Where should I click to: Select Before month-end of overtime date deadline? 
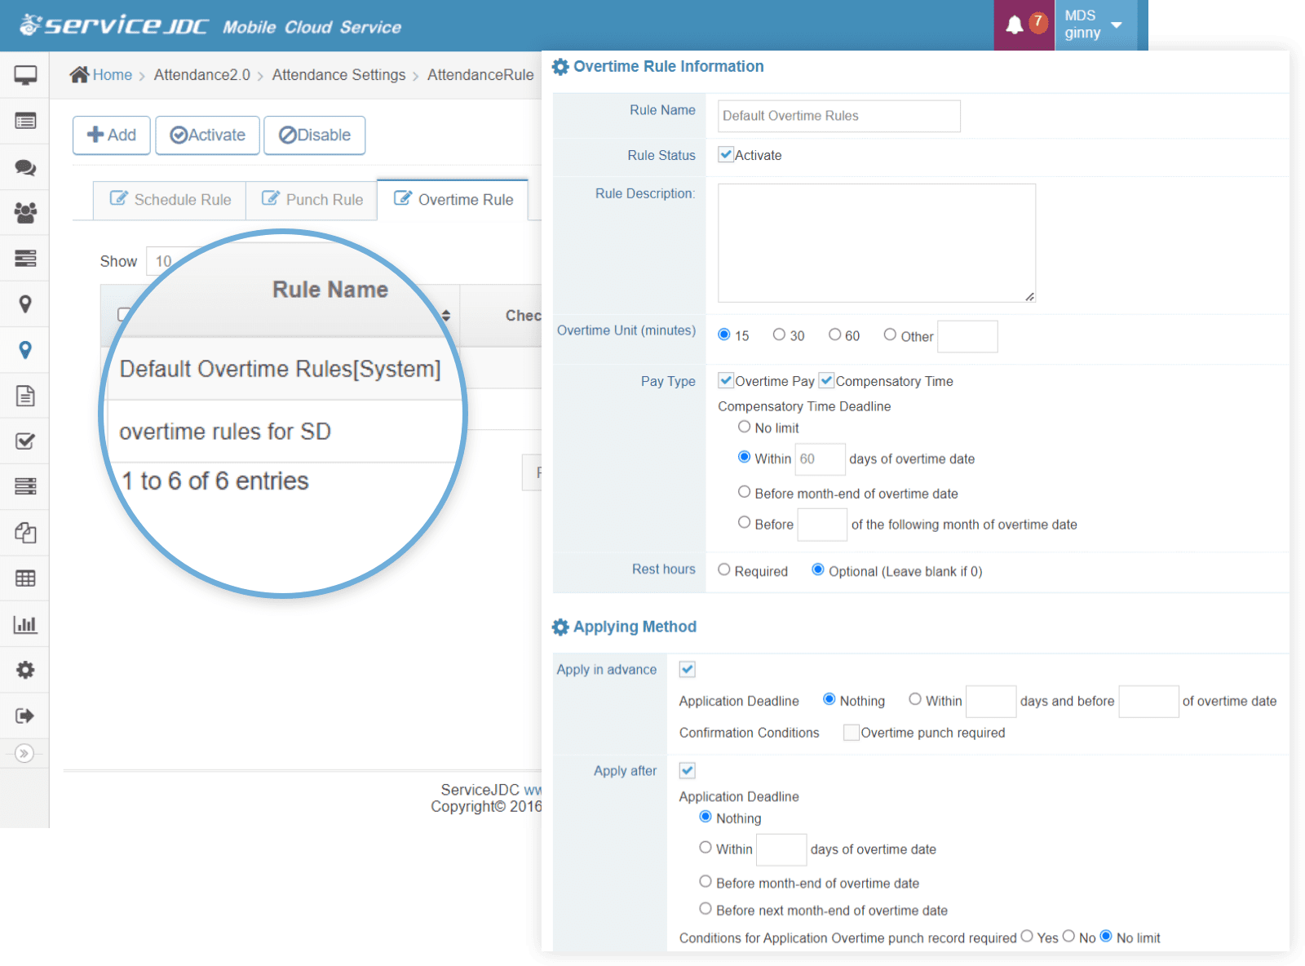744,492
